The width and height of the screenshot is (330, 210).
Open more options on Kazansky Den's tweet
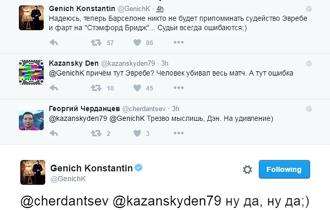(179, 88)
